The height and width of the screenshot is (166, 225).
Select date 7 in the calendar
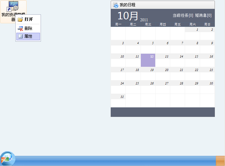point(178,47)
